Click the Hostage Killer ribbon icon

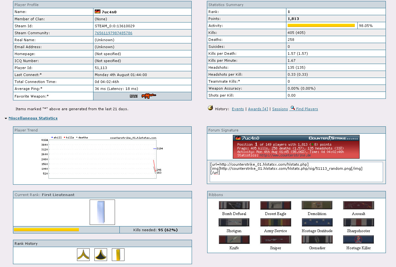click(x=358, y=239)
